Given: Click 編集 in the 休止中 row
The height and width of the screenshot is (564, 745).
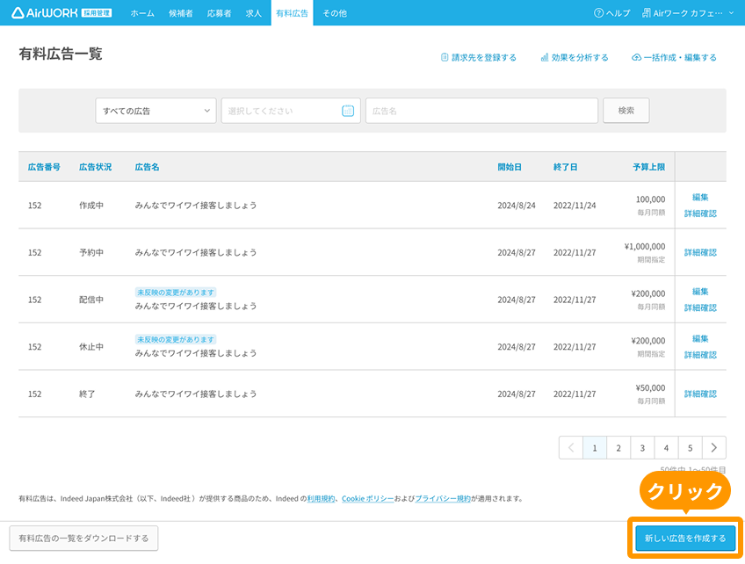Looking at the screenshot, I should click(700, 338).
